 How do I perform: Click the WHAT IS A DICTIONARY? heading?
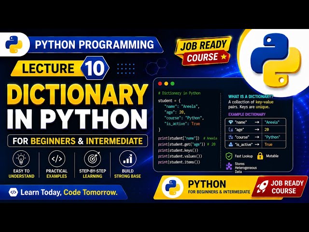[251, 97]
